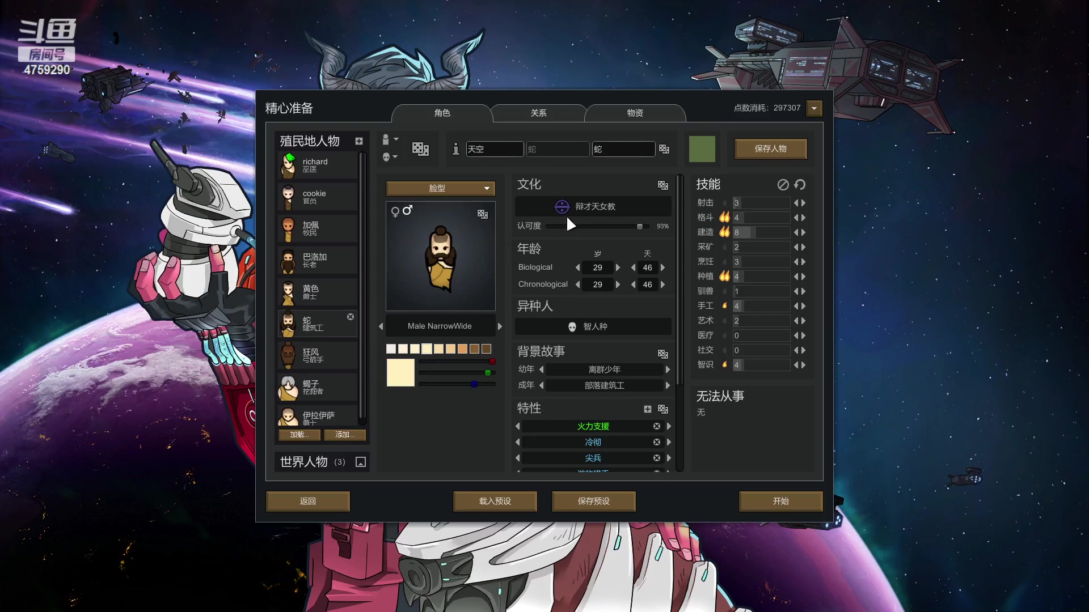1089x612 pixels.
Task: Click the 开始 button
Action: coord(780,501)
